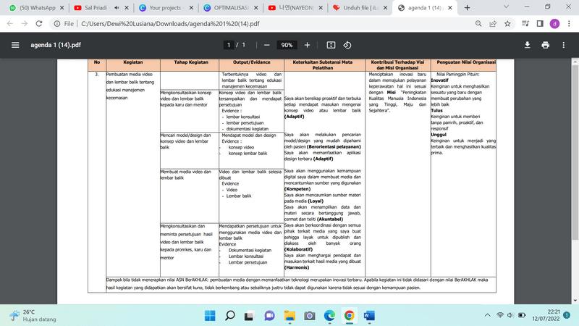The height and width of the screenshot is (326, 579).
Task: Expand the tab search dropdown
Action: [506, 7]
